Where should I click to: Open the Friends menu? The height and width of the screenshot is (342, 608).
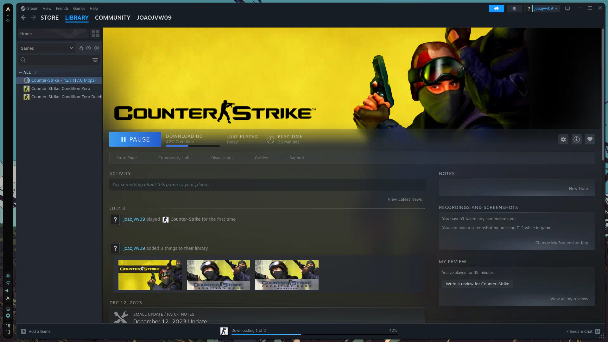62,9
